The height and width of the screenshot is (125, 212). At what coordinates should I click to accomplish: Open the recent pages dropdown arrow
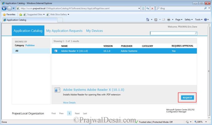pyautogui.click(x=13, y=8)
